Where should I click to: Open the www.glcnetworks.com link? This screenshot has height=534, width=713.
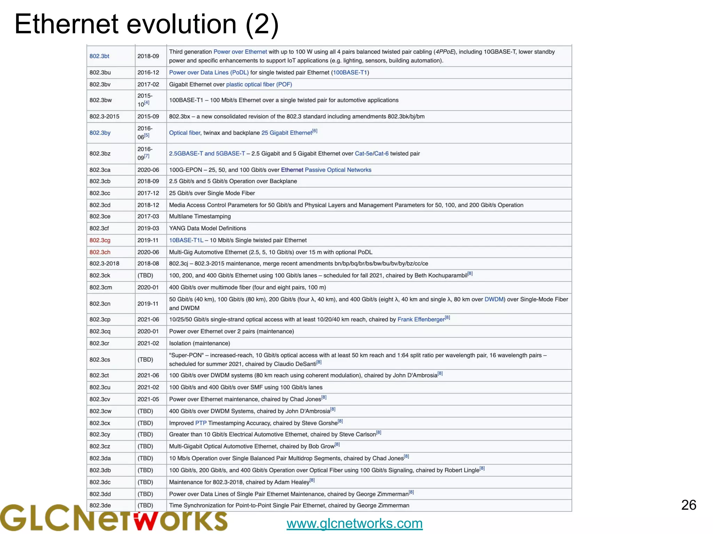pos(354,523)
